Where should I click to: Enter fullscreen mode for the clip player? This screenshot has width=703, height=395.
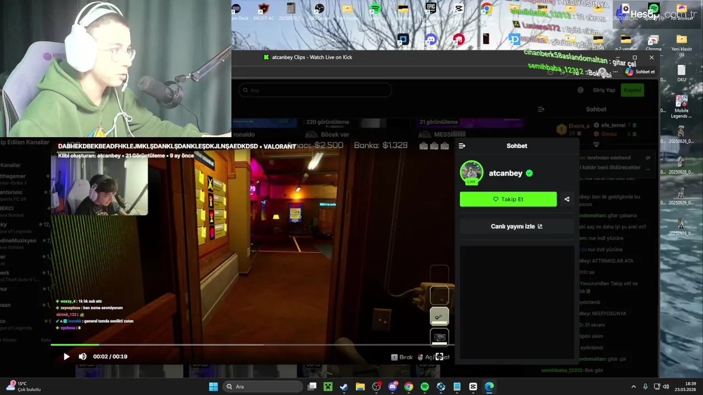click(439, 357)
